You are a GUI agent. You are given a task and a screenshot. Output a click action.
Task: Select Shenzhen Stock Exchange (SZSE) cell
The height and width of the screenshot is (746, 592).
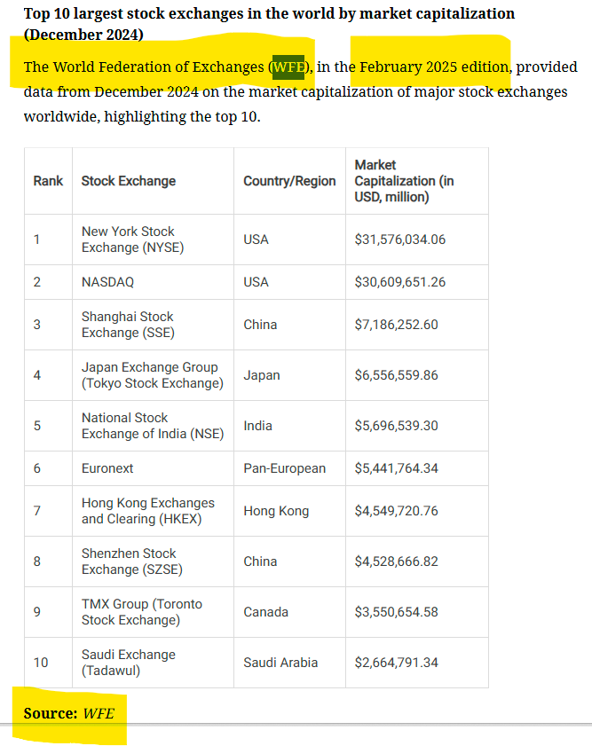coord(153,561)
